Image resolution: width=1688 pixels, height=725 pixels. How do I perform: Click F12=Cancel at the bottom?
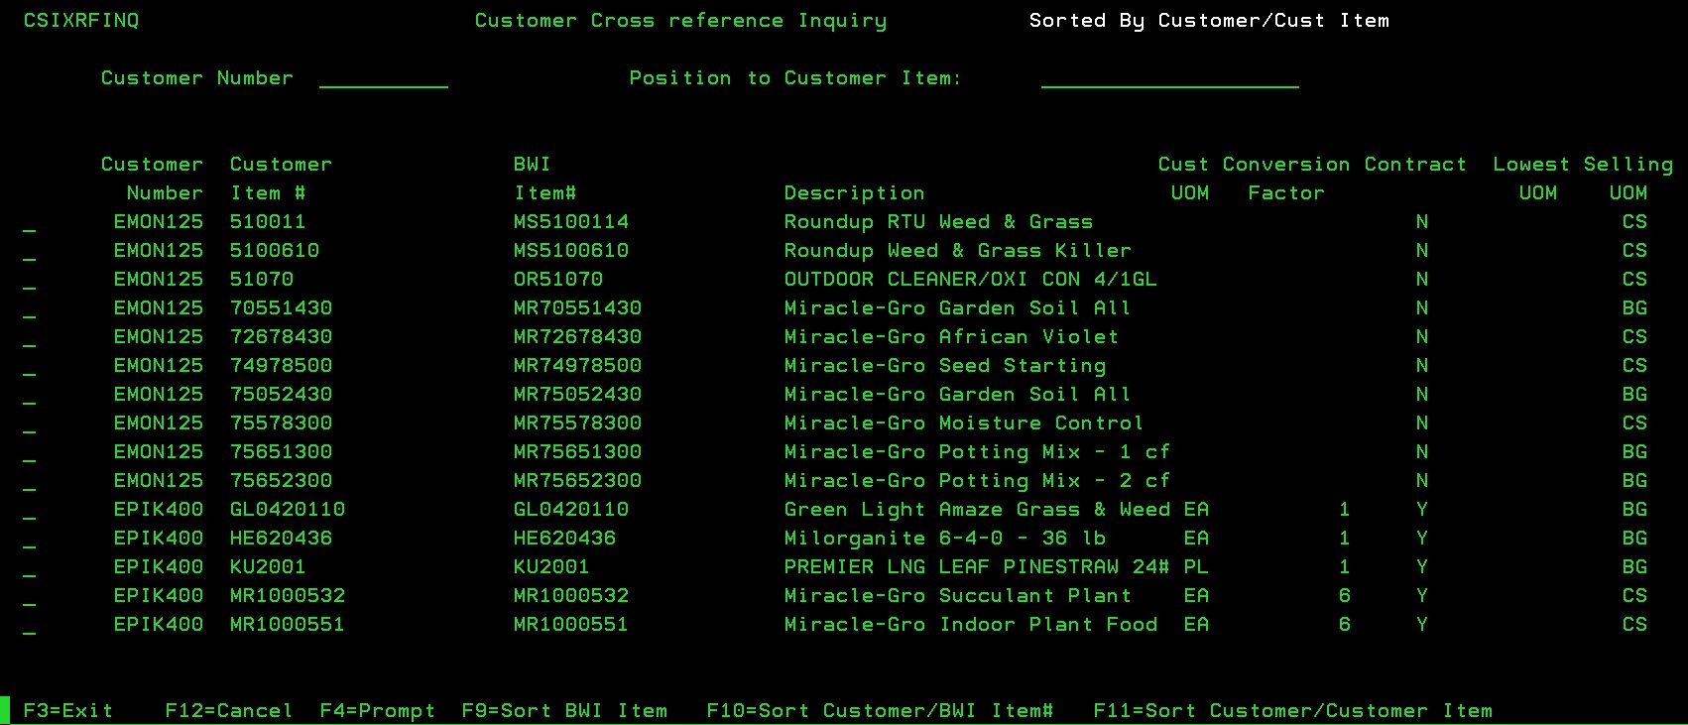click(x=228, y=711)
